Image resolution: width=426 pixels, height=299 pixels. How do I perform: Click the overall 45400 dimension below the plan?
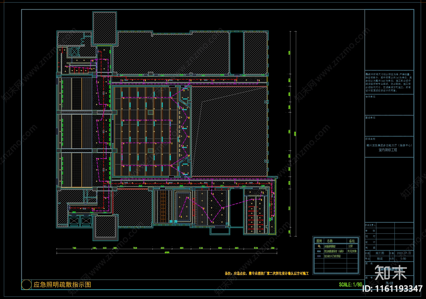tap(167, 252)
